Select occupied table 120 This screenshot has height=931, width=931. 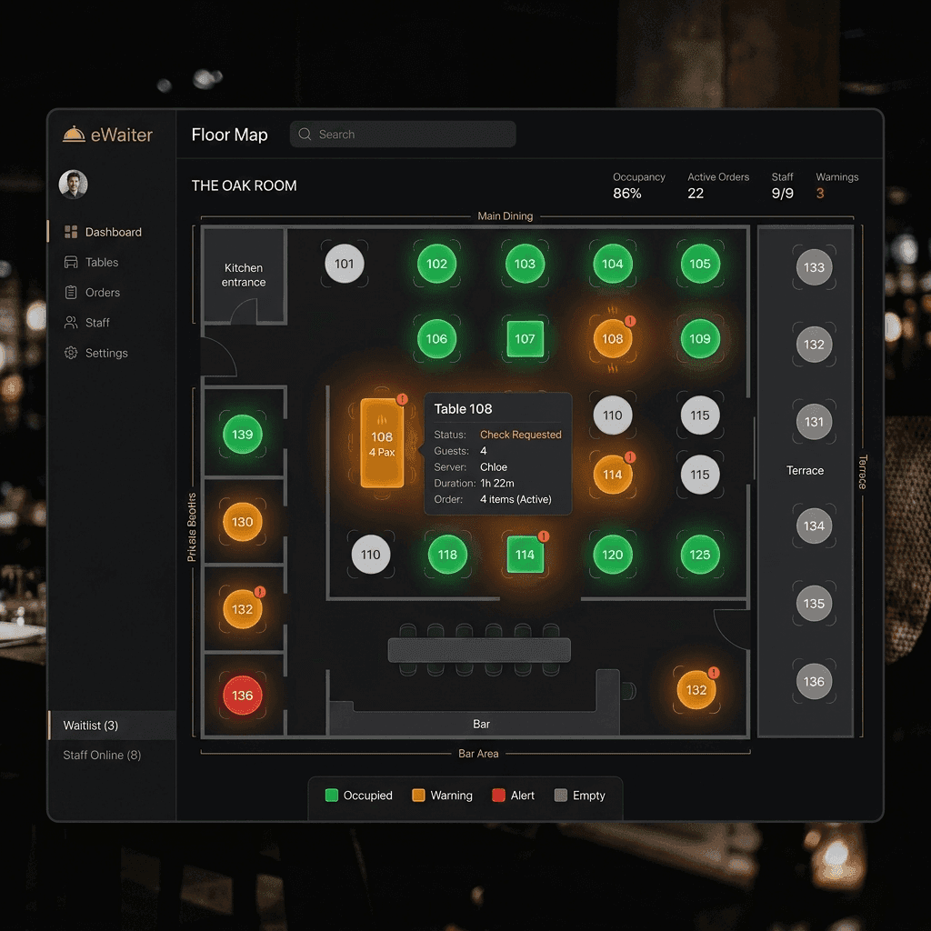coord(612,555)
